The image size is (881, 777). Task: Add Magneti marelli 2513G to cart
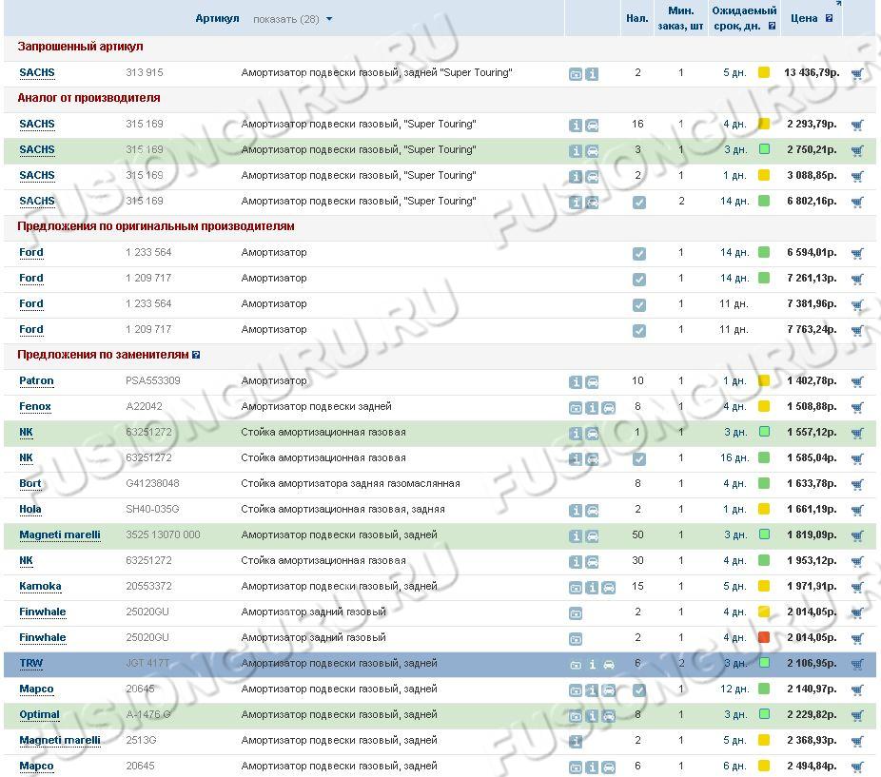pyautogui.click(x=857, y=742)
